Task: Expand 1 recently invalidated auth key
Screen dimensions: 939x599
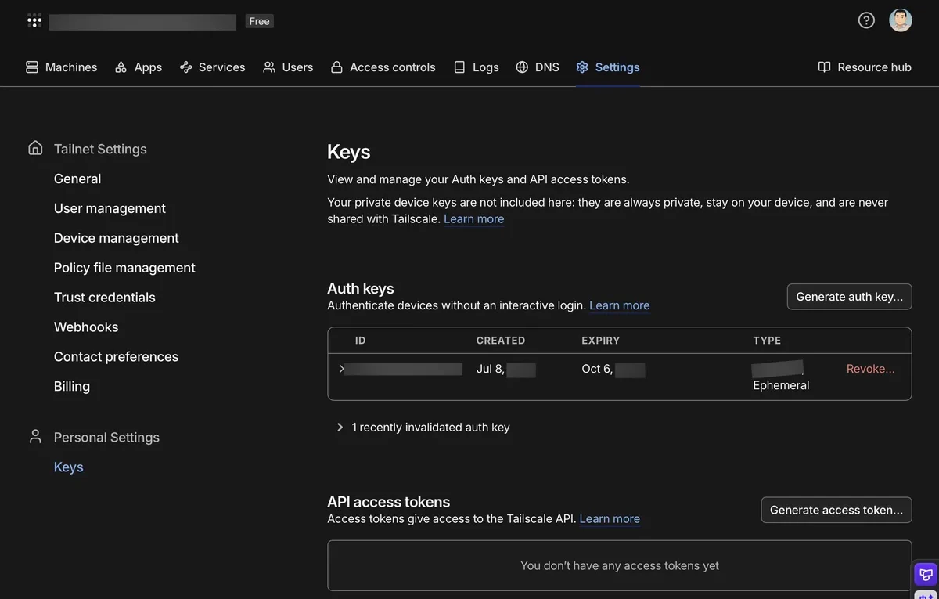Action: tap(423, 428)
